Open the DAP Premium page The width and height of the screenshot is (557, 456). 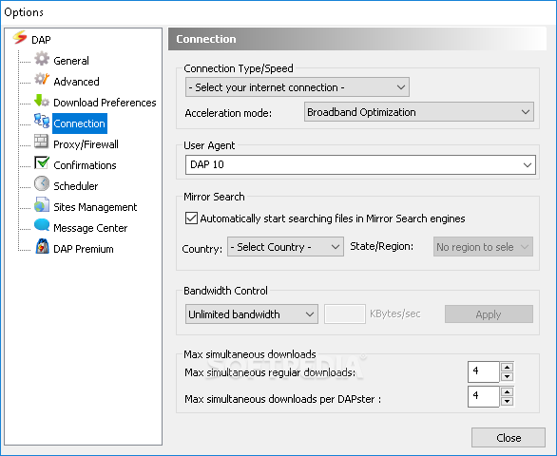(x=84, y=249)
